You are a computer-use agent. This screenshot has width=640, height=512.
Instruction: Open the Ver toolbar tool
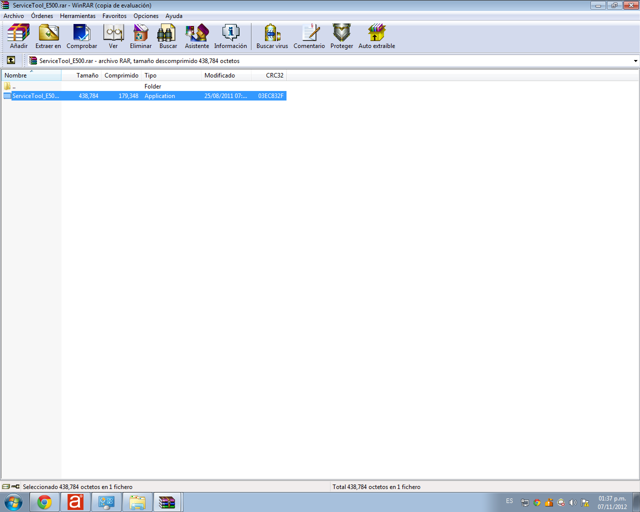[x=113, y=36]
